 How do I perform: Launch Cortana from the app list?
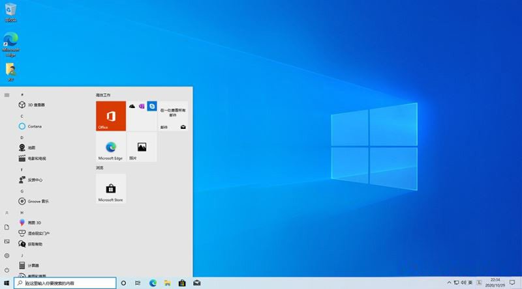[30, 126]
